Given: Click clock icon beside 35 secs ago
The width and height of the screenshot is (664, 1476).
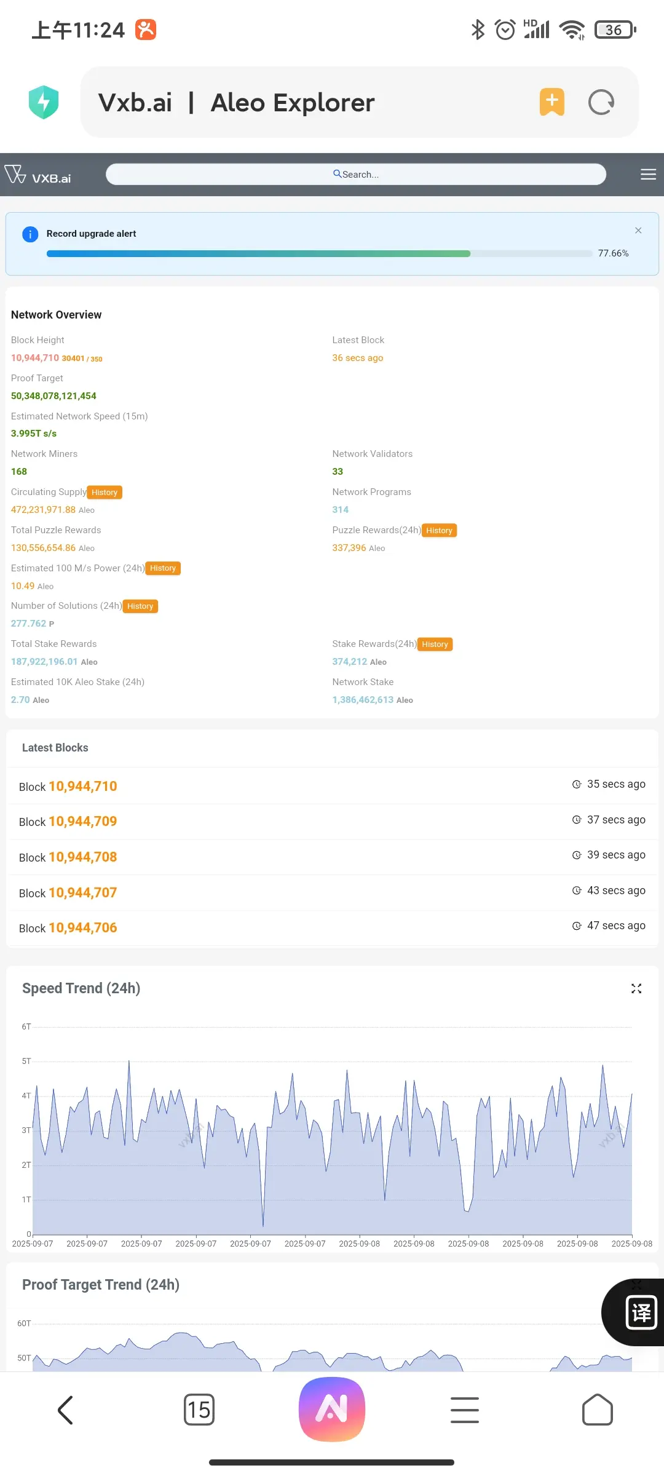Looking at the screenshot, I should (x=577, y=784).
